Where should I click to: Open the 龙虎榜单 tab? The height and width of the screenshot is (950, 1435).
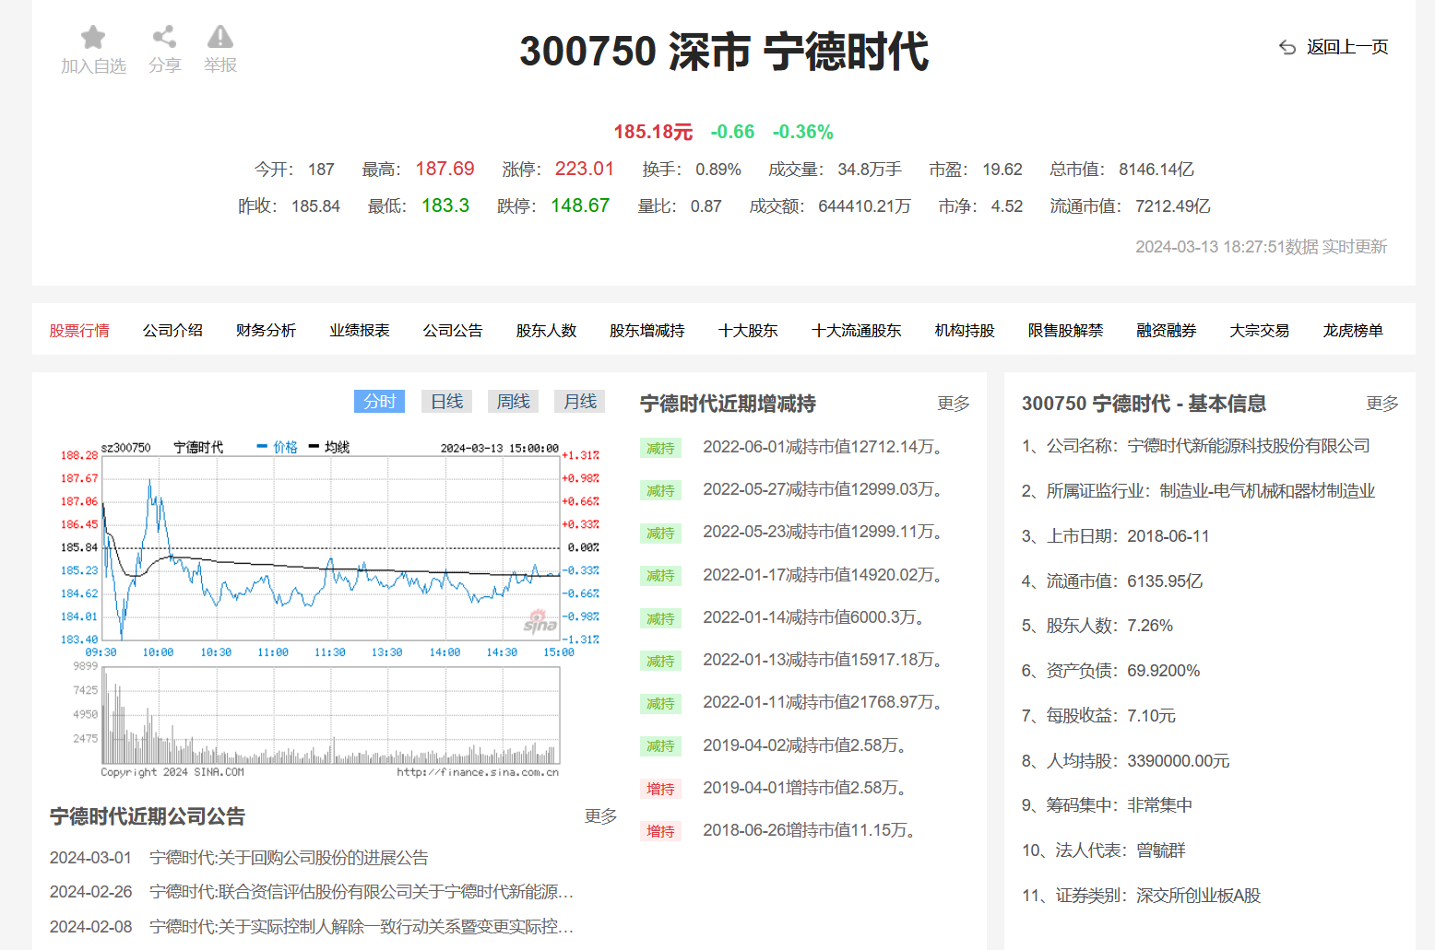[1353, 330]
